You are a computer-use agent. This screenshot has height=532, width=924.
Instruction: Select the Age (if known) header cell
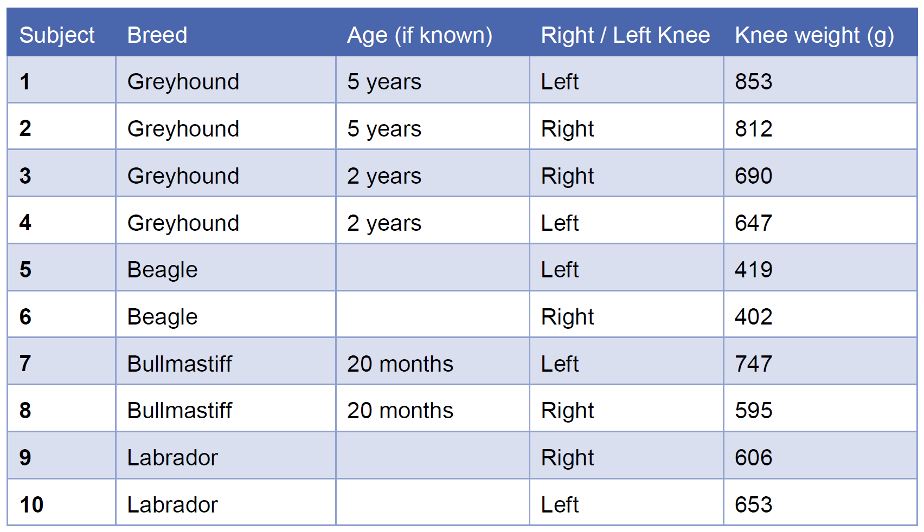pyautogui.click(x=420, y=35)
